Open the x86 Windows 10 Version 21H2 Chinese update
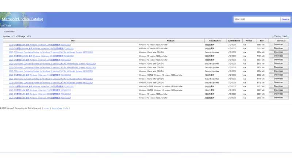The height and width of the screenshot is (164, 292). point(40,75)
